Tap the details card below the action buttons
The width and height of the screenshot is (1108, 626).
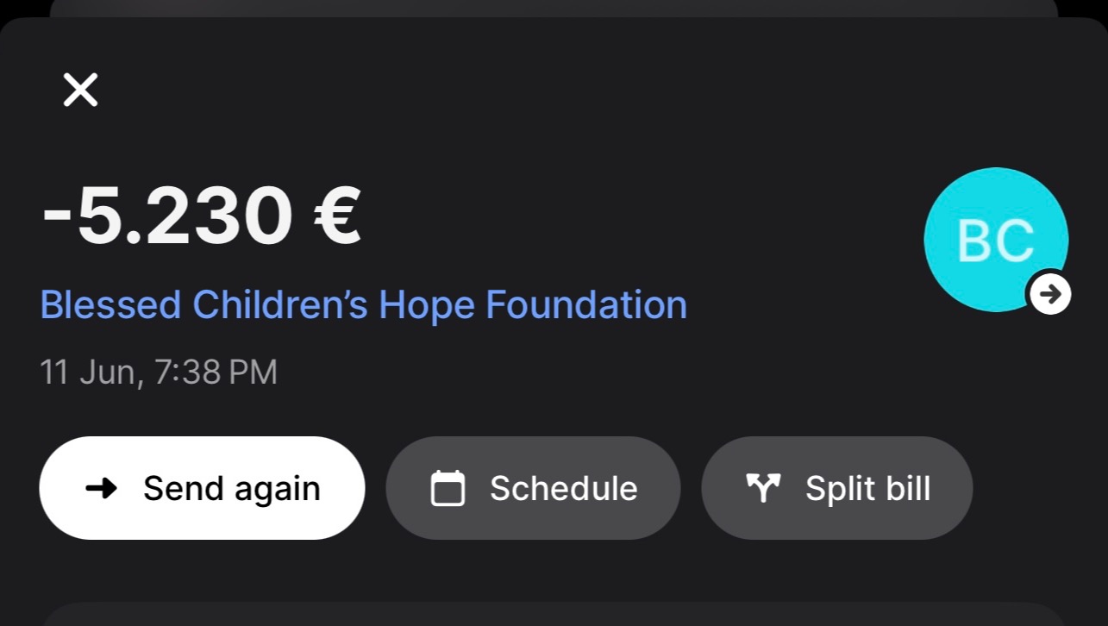pos(554,614)
